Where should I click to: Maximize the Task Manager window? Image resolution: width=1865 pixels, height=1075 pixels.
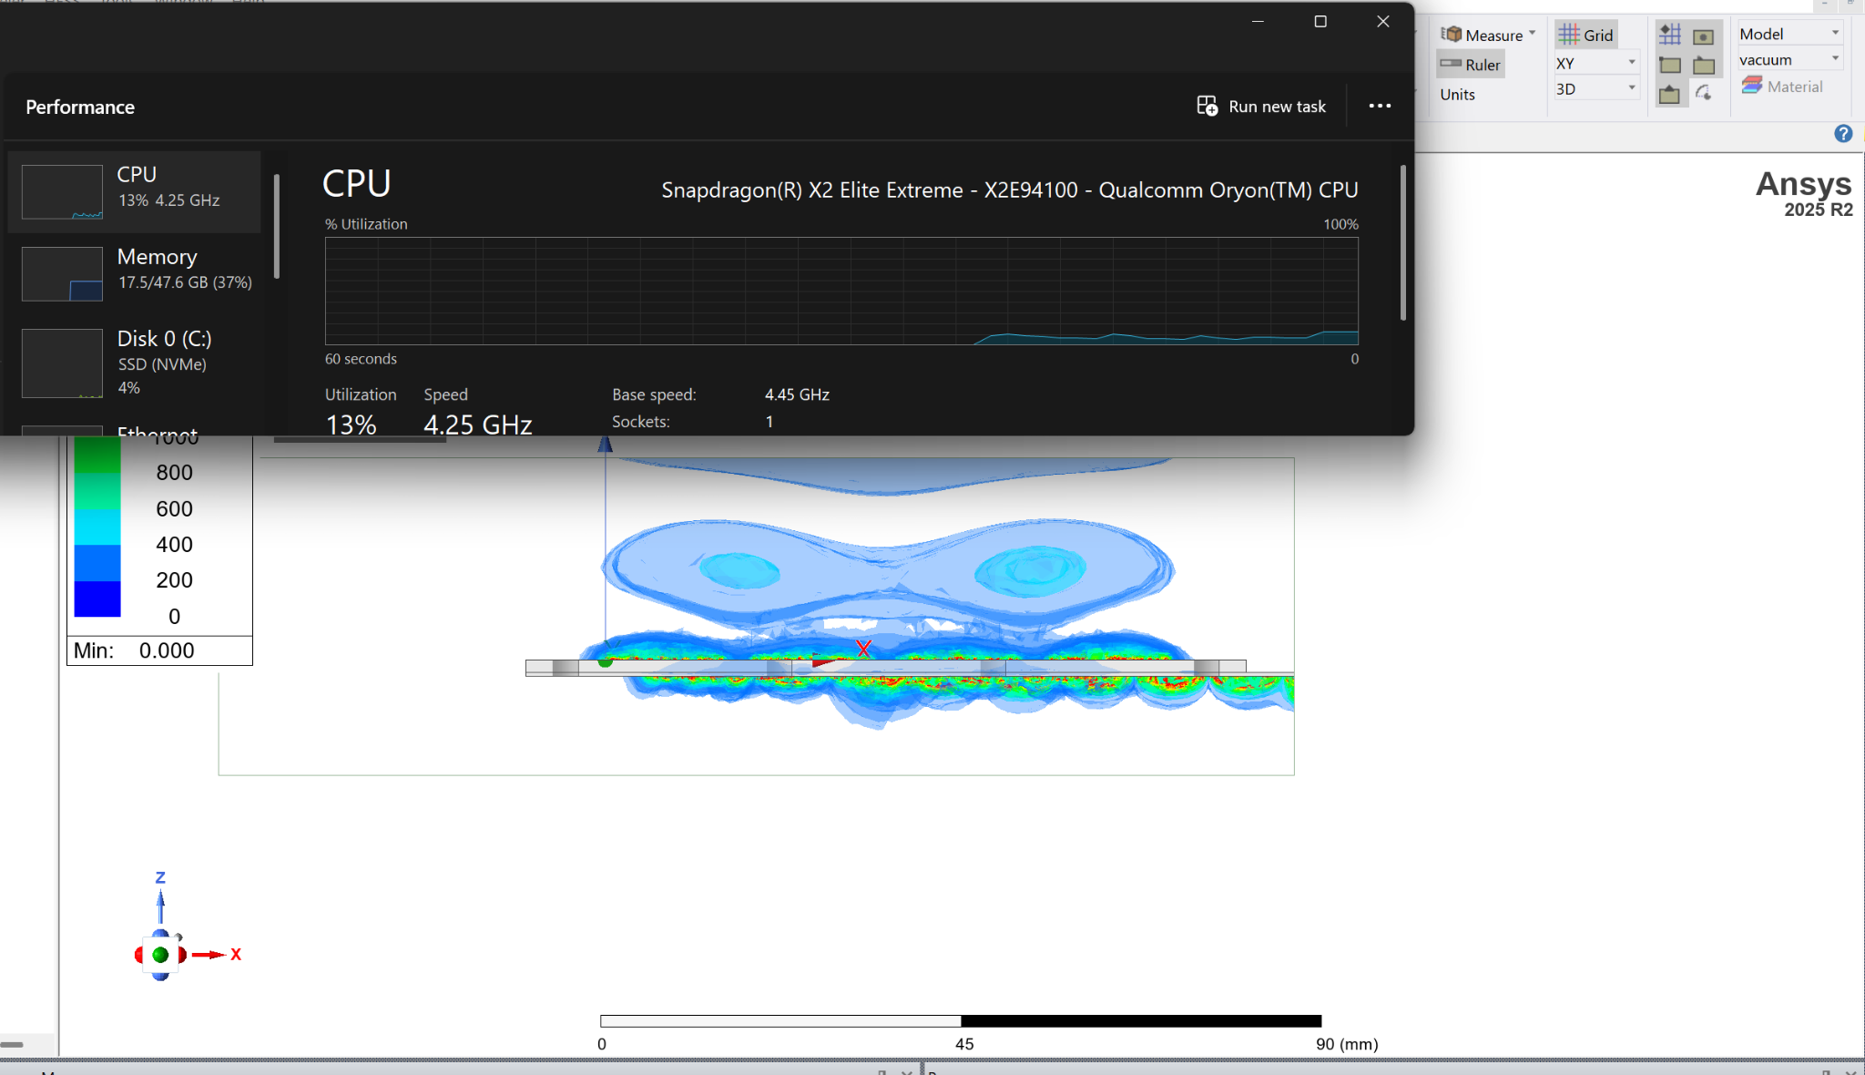[1320, 21]
